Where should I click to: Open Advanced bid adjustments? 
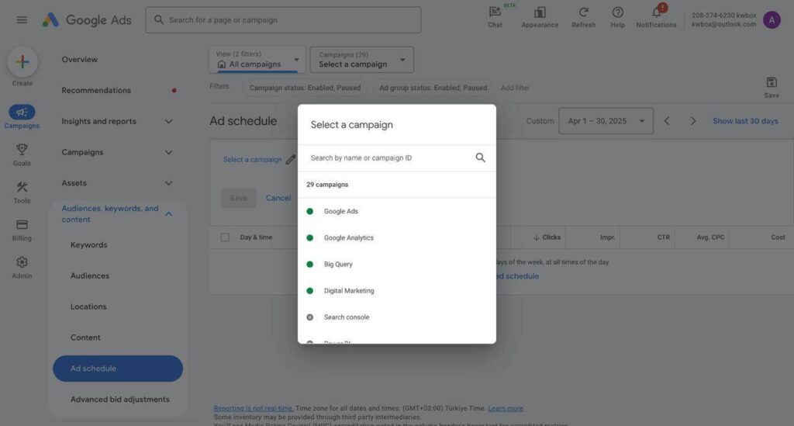tap(120, 399)
